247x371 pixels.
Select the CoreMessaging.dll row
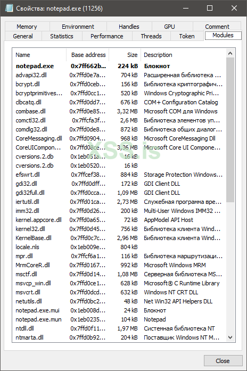(119, 138)
